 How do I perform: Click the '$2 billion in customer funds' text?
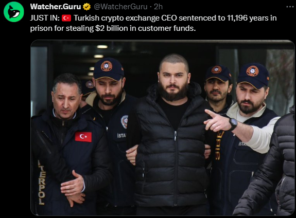[146, 28]
